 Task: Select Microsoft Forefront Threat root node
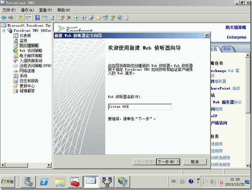coord(29,25)
